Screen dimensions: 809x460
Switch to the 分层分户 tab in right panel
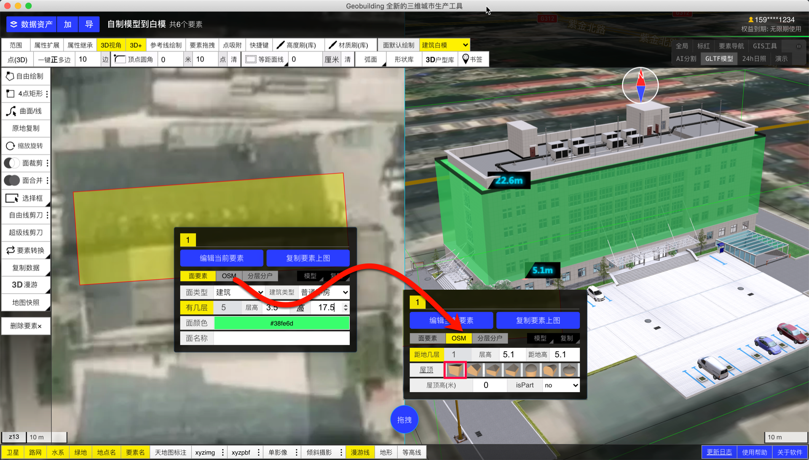[x=490, y=338]
